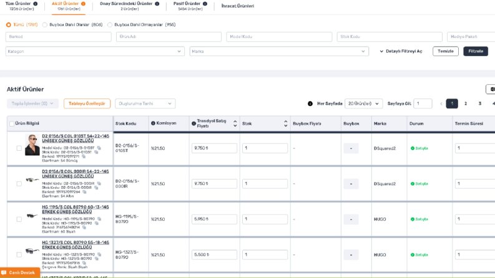Viewport: 495px width, 278px height.
Task: Copy model code HG-1327/S-80790
Action: pos(99,254)
